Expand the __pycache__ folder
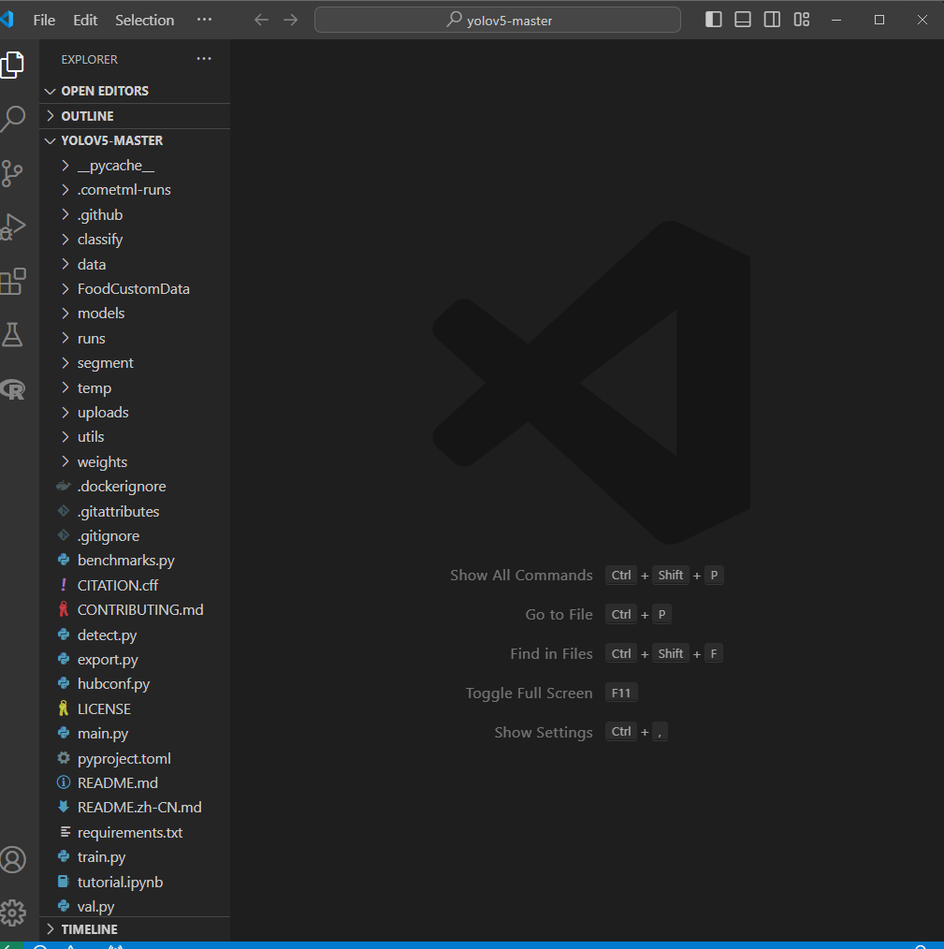This screenshot has width=944, height=949. (x=135, y=166)
